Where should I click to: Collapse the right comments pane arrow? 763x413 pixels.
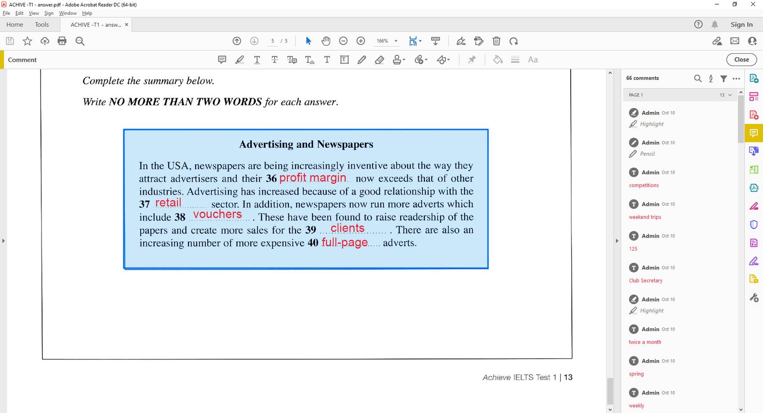[x=617, y=241]
